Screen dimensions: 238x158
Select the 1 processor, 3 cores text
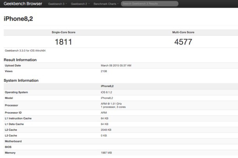(x=113, y=107)
